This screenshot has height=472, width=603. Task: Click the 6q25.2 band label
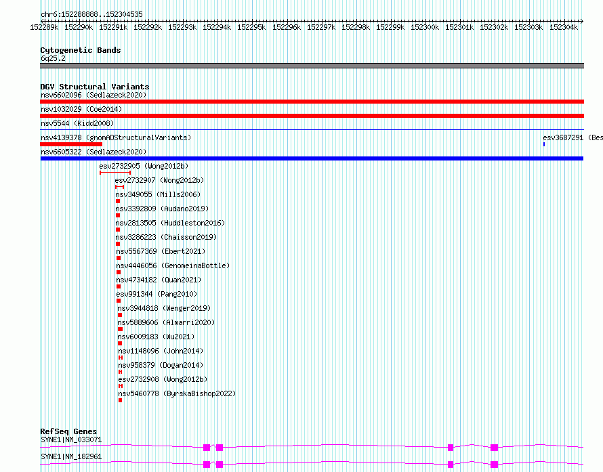pyautogui.click(x=53, y=58)
